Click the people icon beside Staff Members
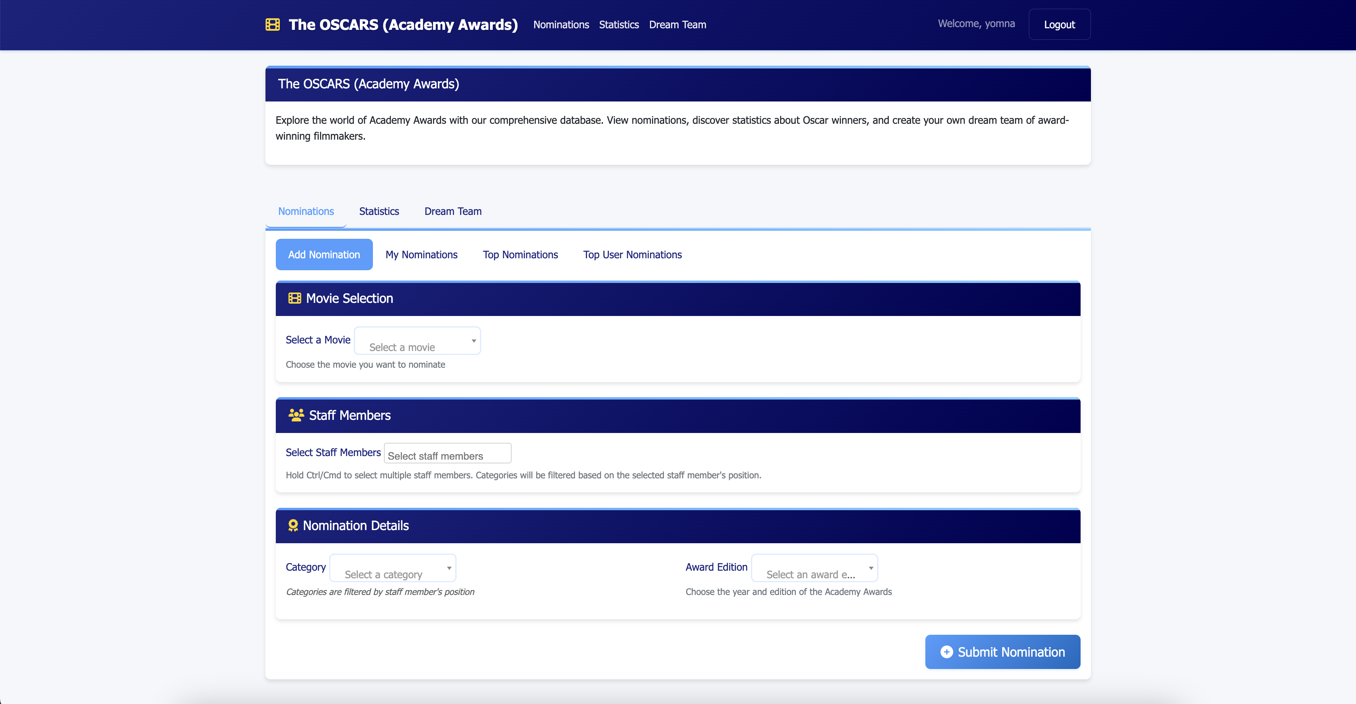 pyautogui.click(x=297, y=415)
